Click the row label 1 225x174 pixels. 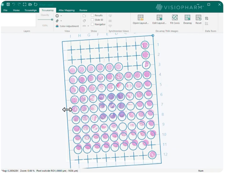coord(158,45)
